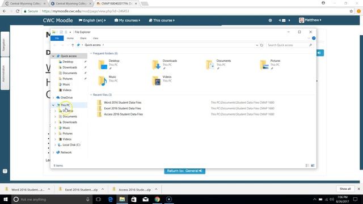Click the search magnifier in File Explorer
This screenshot has width=363, height=204.
click(x=310, y=45)
